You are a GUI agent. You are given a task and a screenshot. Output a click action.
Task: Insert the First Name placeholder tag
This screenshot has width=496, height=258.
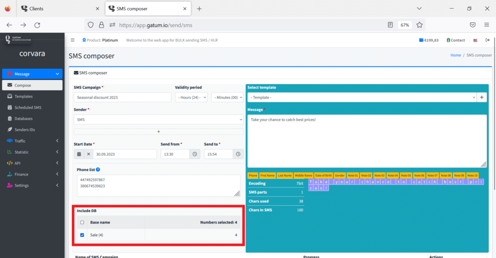[x=267, y=175]
